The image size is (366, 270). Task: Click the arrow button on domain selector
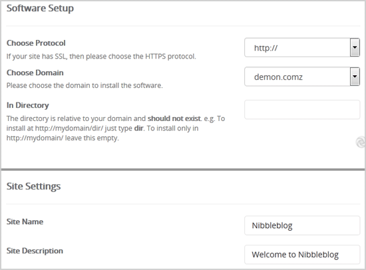point(355,76)
